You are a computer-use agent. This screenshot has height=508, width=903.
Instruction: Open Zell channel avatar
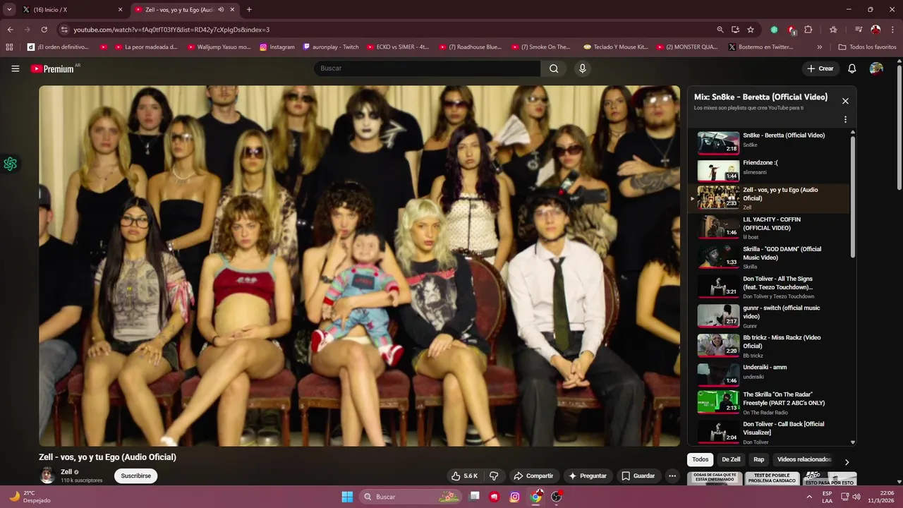[x=47, y=476]
